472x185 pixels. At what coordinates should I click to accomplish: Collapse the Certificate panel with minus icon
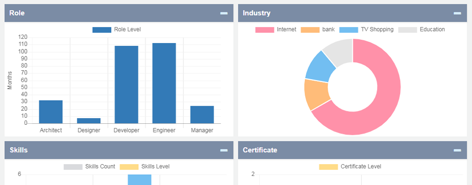pyautogui.click(x=457, y=150)
